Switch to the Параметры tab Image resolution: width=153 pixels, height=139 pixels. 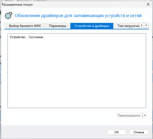click(58, 26)
